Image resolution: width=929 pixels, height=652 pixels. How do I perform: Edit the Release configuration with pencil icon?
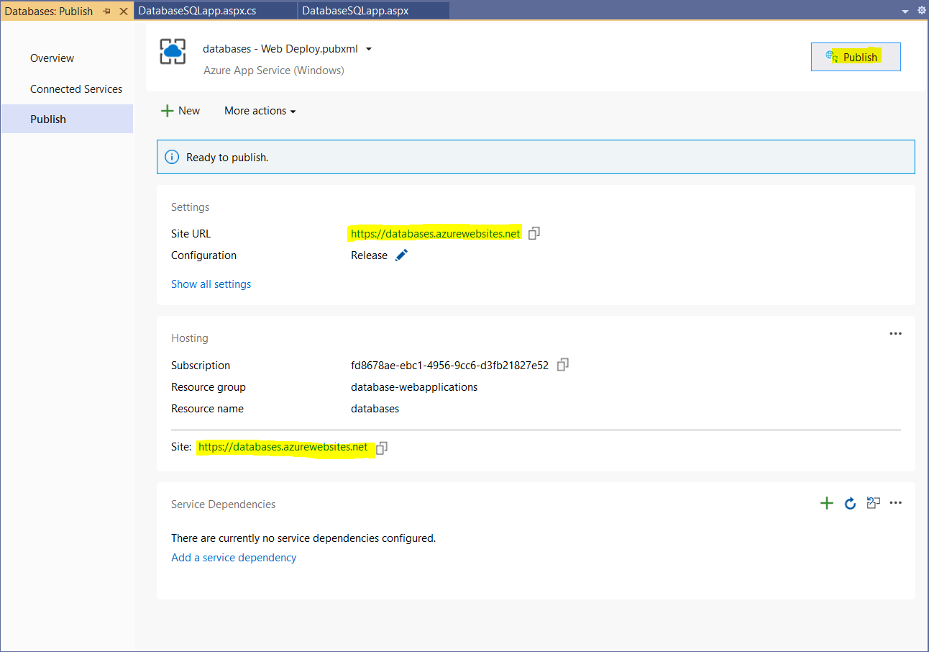(x=401, y=255)
